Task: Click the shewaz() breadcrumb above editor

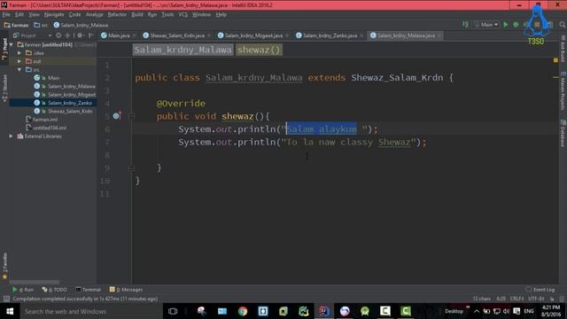Action: [x=259, y=50]
